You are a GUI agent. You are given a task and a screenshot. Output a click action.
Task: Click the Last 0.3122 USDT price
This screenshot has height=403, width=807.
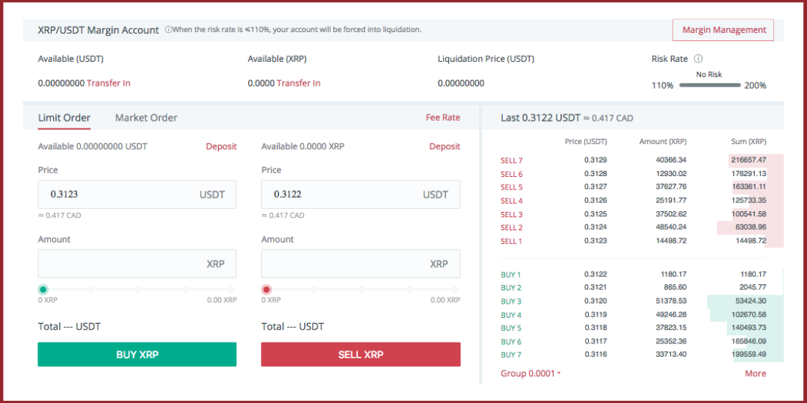tap(540, 118)
